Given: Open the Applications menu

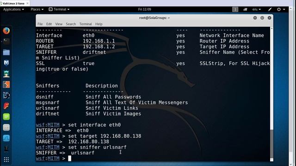Looking at the screenshot, I should click(13, 9).
